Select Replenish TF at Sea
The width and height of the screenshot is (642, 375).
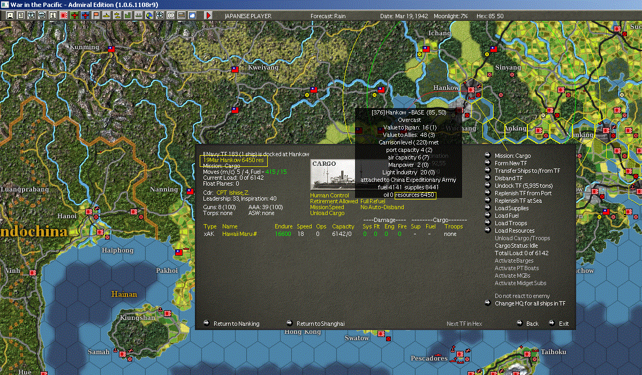pos(518,201)
